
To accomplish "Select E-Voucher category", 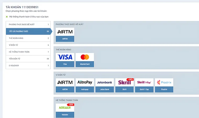I will tap(28, 66).
